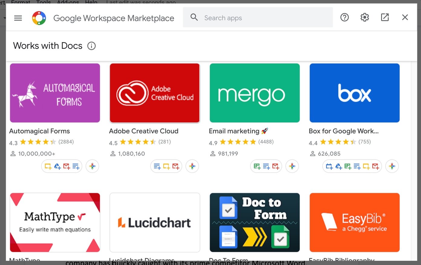
Task: Open the Google Workspace Marketplace home logo
Action: (39, 18)
